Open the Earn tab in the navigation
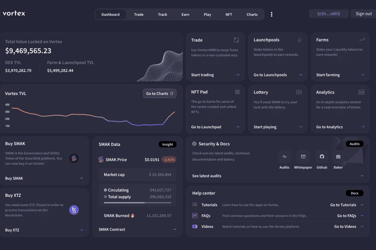This screenshot has height=250, width=376. click(x=185, y=14)
